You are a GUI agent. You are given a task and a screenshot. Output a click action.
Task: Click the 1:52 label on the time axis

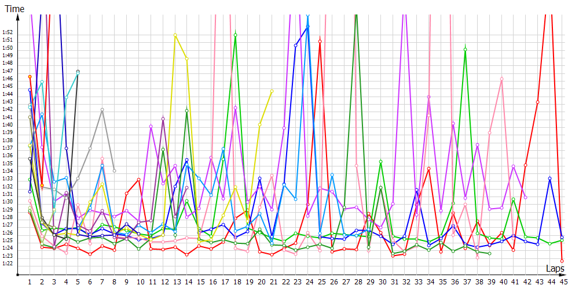pyautogui.click(x=8, y=32)
